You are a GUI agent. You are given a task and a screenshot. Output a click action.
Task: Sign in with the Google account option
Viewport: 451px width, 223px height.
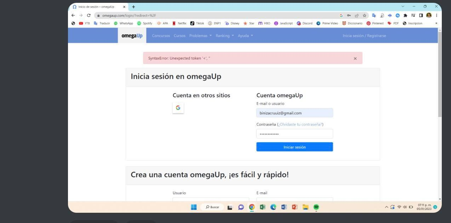pos(178,108)
